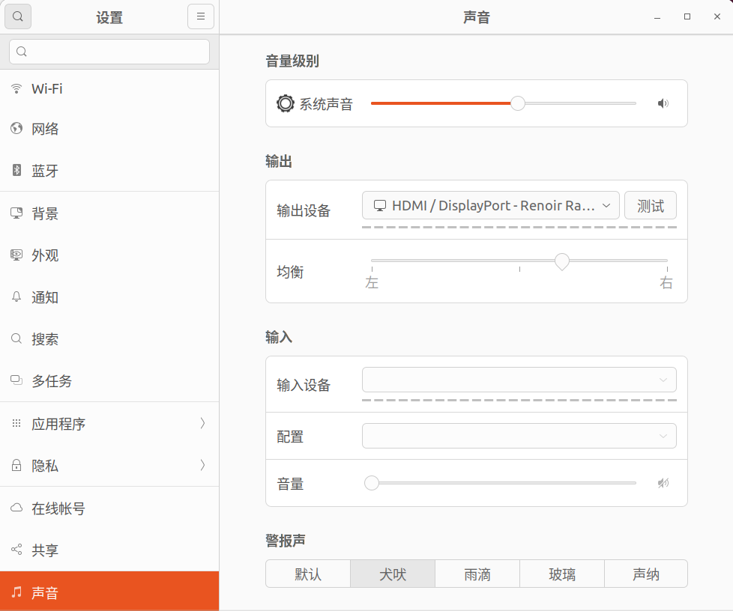Click the search icon button in header
Screen dimensions: 733x611
pyautogui.click(x=18, y=16)
